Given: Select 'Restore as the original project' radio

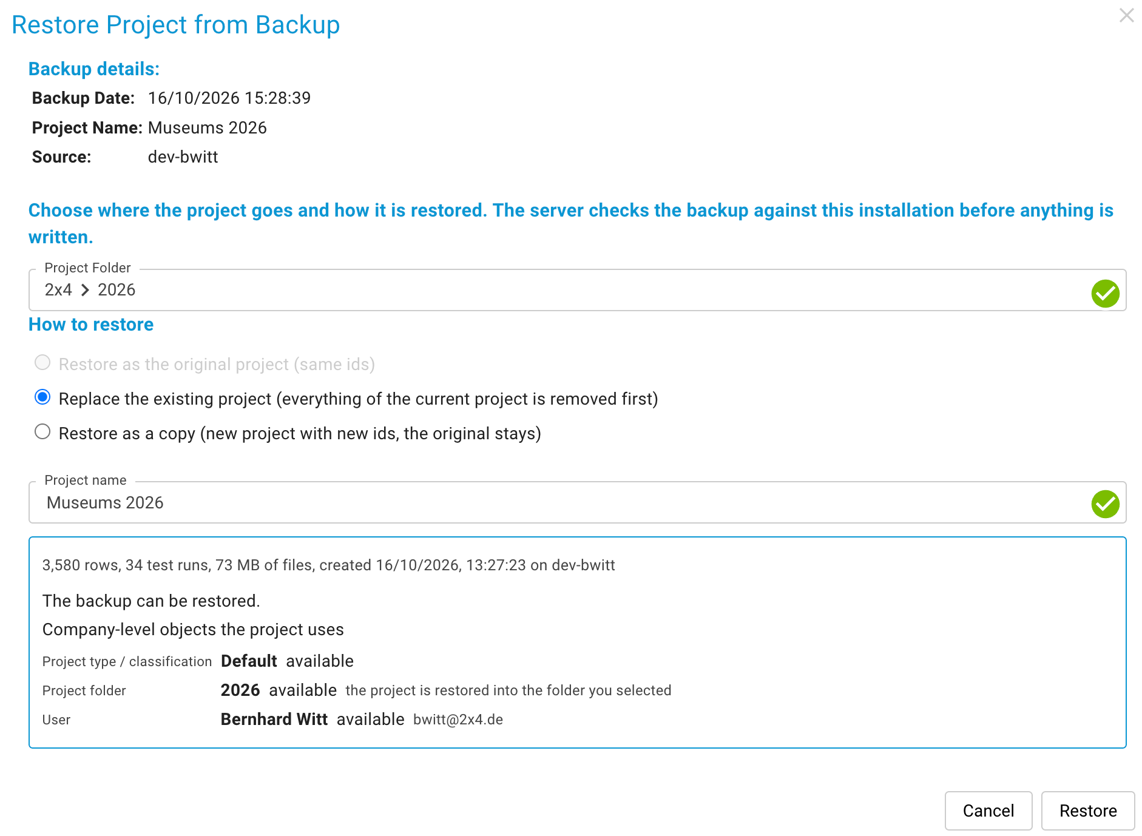Looking at the screenshot, I should (42, 362).
